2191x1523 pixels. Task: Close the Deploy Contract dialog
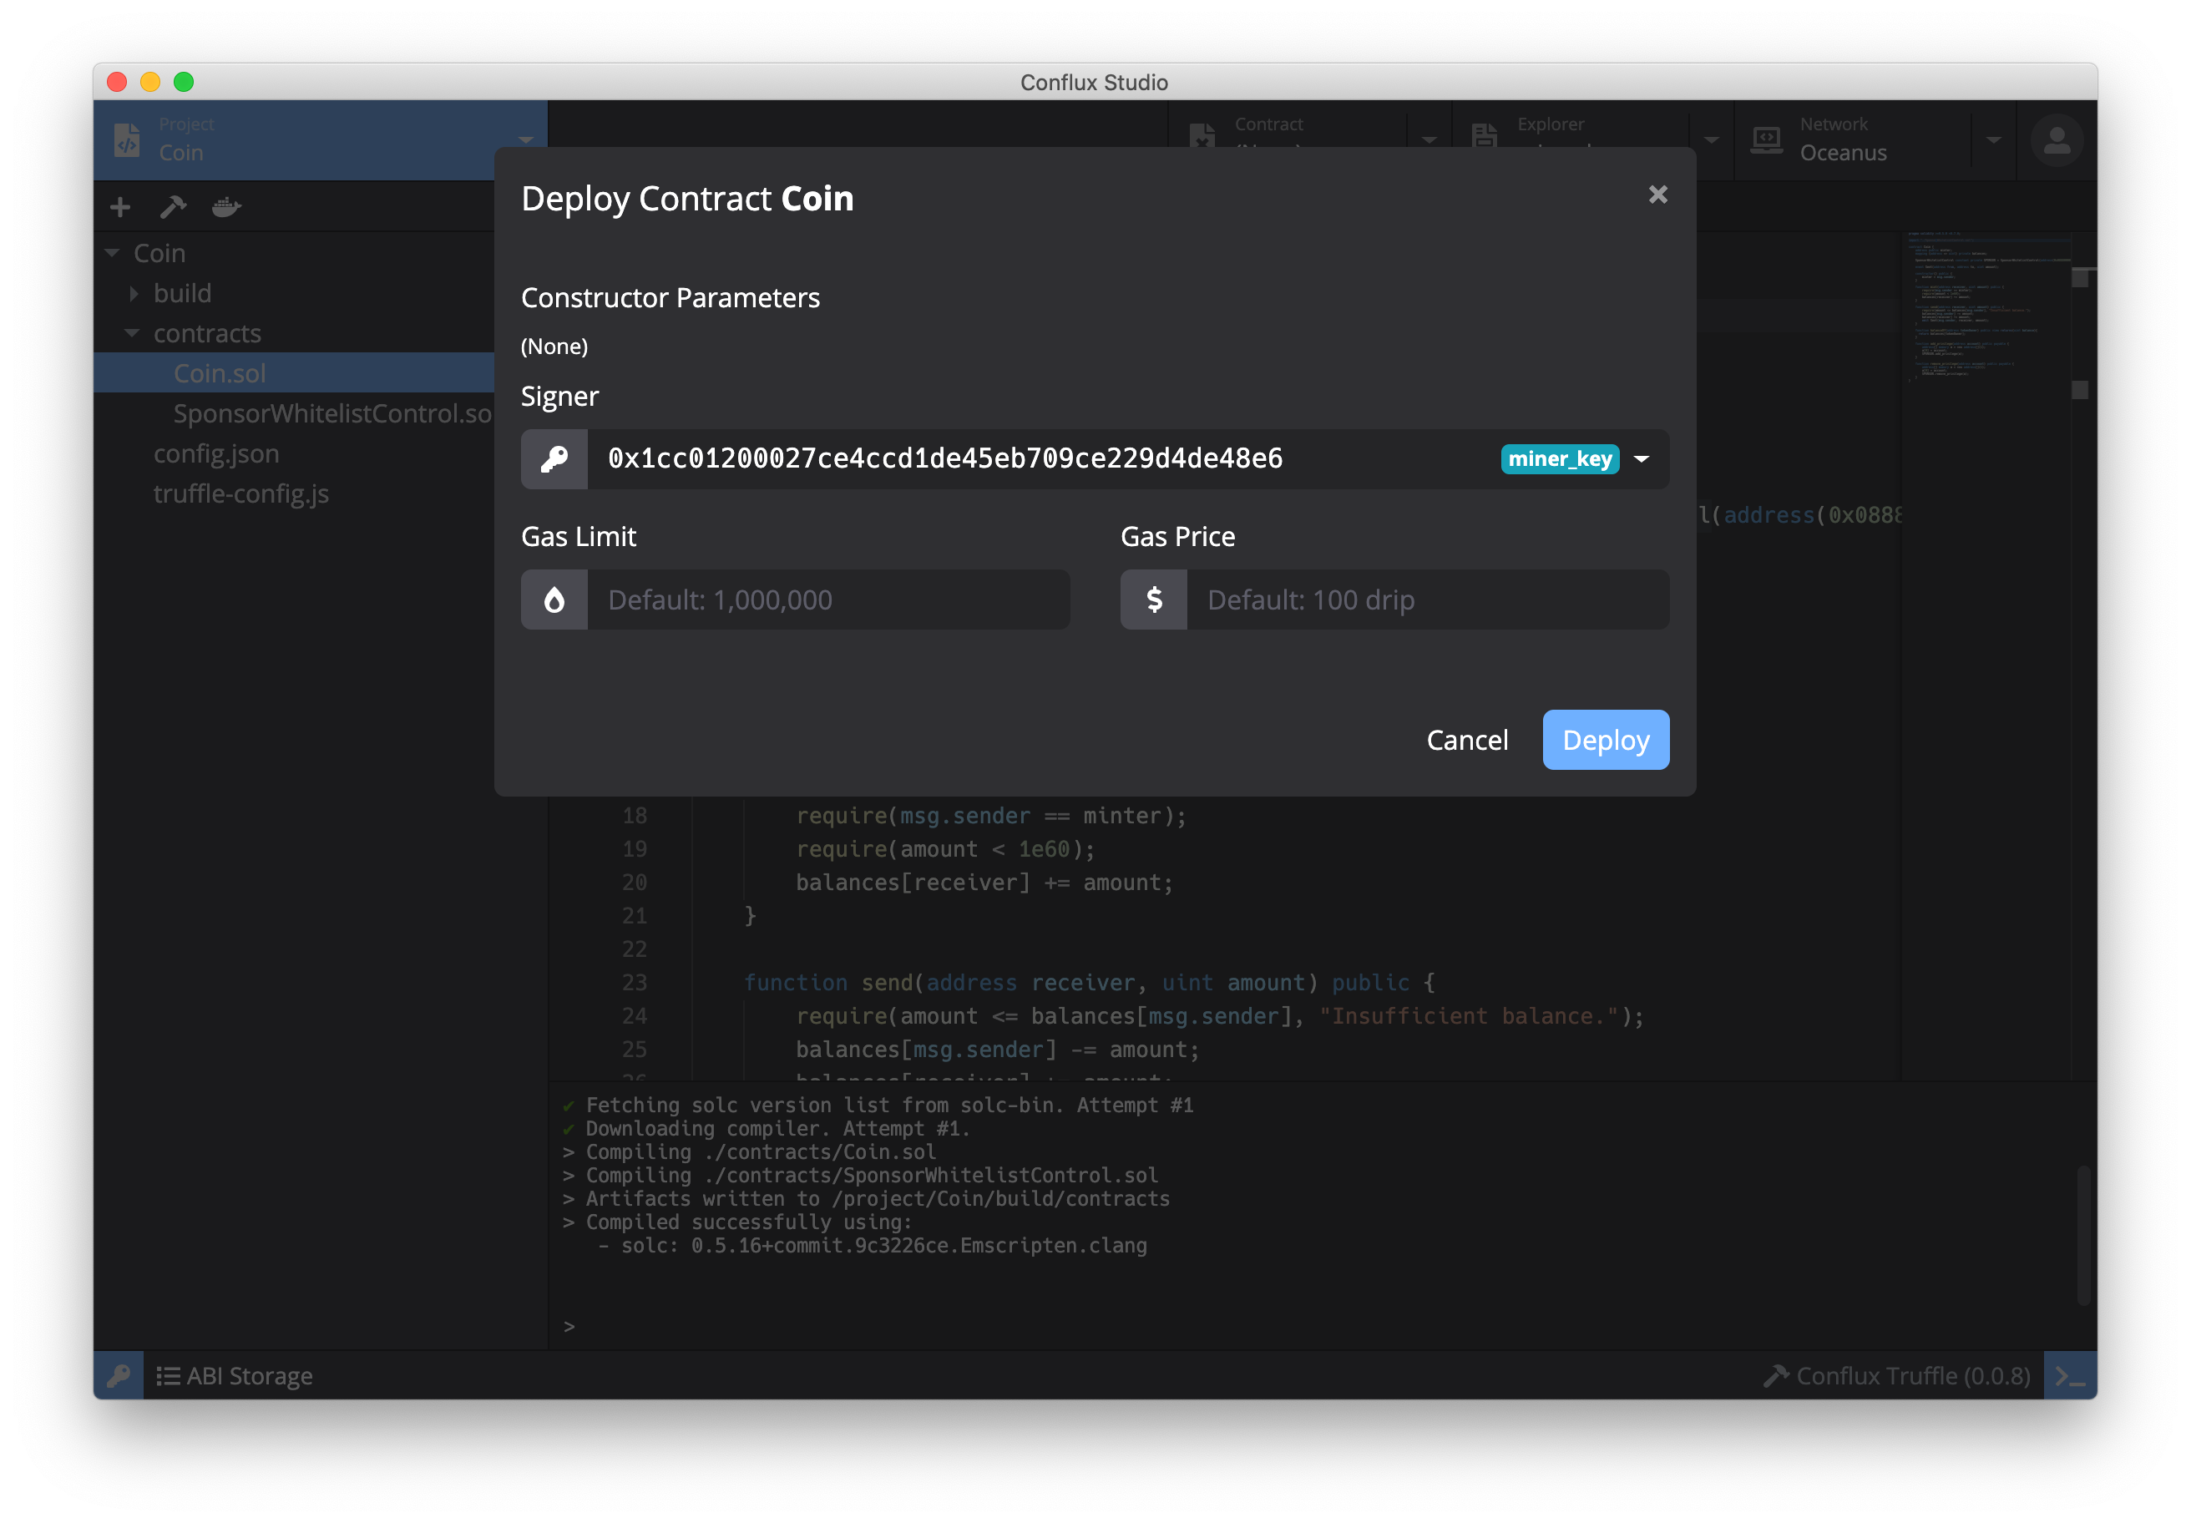[x=1657, y=195]
